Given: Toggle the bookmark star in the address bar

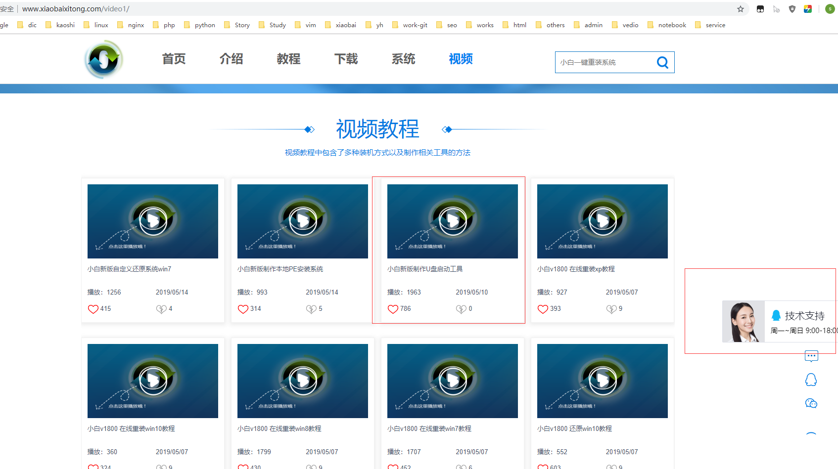Looking at the screenshot, I should (x=741, y=8).
